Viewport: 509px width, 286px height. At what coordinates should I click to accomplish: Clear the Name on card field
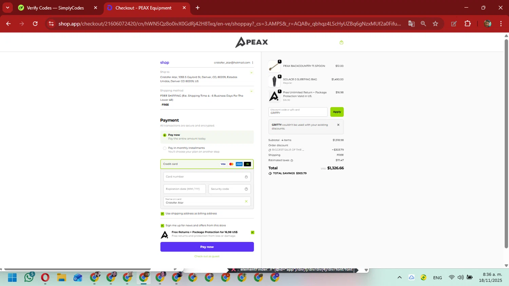tap(246, 201)
